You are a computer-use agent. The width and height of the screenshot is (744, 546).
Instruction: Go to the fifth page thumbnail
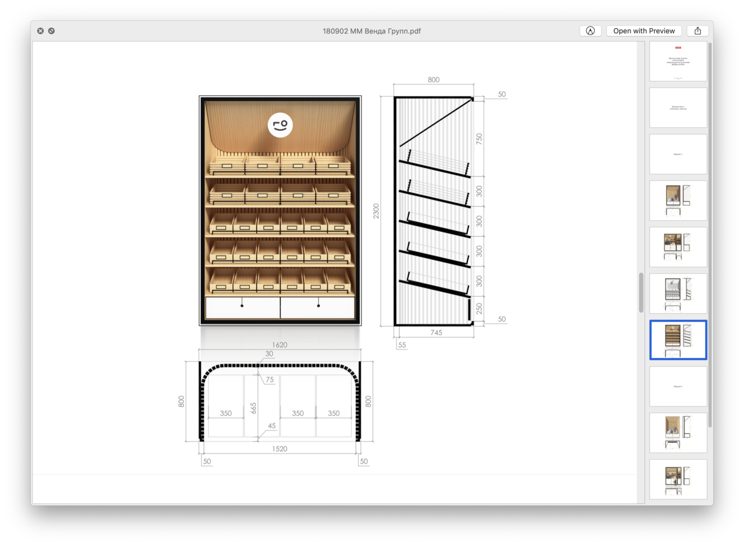click(x=678, y=247)
